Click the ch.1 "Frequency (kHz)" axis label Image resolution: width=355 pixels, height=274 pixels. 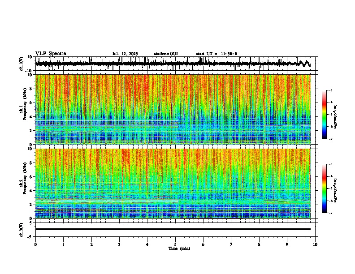24,104
